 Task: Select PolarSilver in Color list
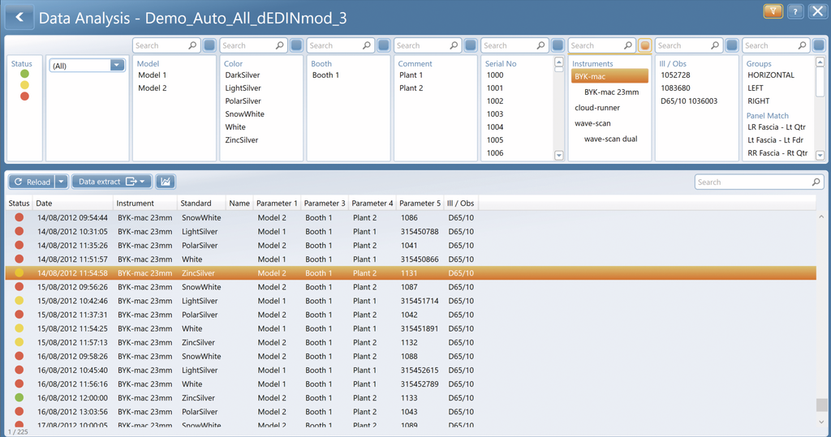point(243,101)
